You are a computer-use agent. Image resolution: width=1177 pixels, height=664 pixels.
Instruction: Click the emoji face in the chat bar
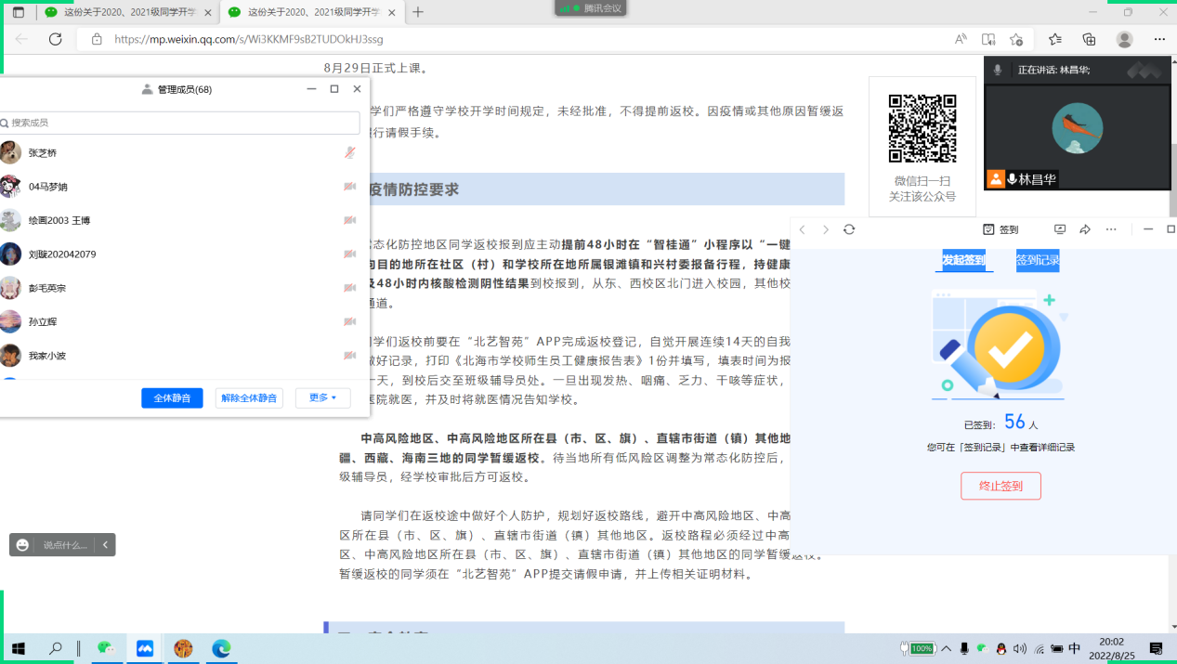(23, 545)
